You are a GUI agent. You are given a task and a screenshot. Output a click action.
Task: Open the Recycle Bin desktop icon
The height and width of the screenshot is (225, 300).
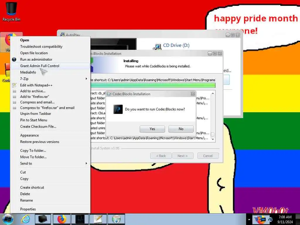11,11
